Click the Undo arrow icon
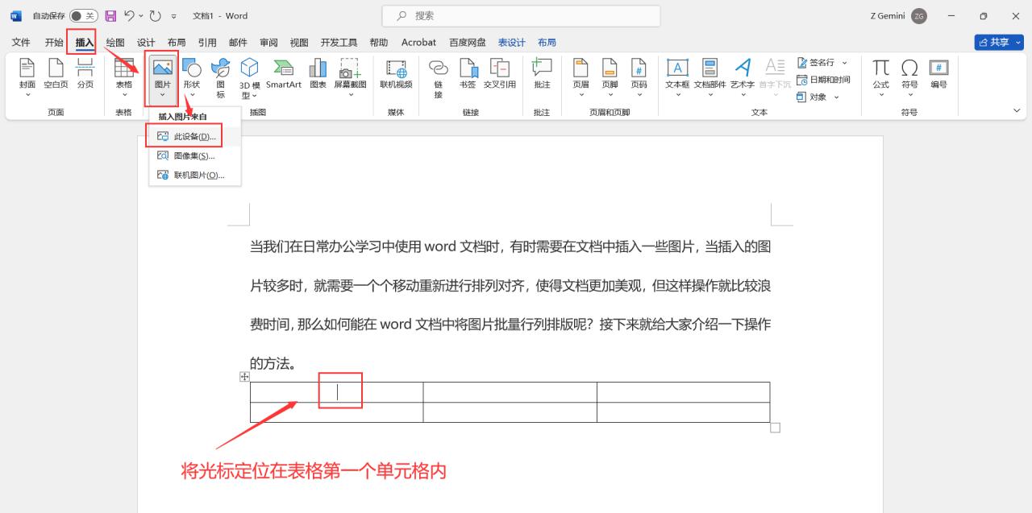 (x=129, y=15)
